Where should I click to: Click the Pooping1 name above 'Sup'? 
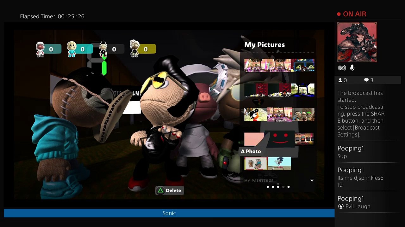351,148
